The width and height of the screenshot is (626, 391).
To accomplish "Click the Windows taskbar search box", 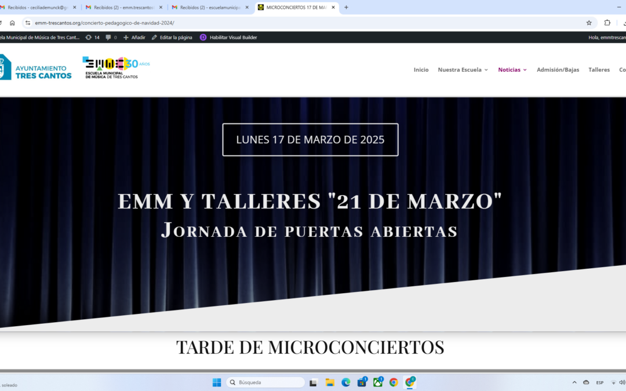I will [x=265, y=382].
